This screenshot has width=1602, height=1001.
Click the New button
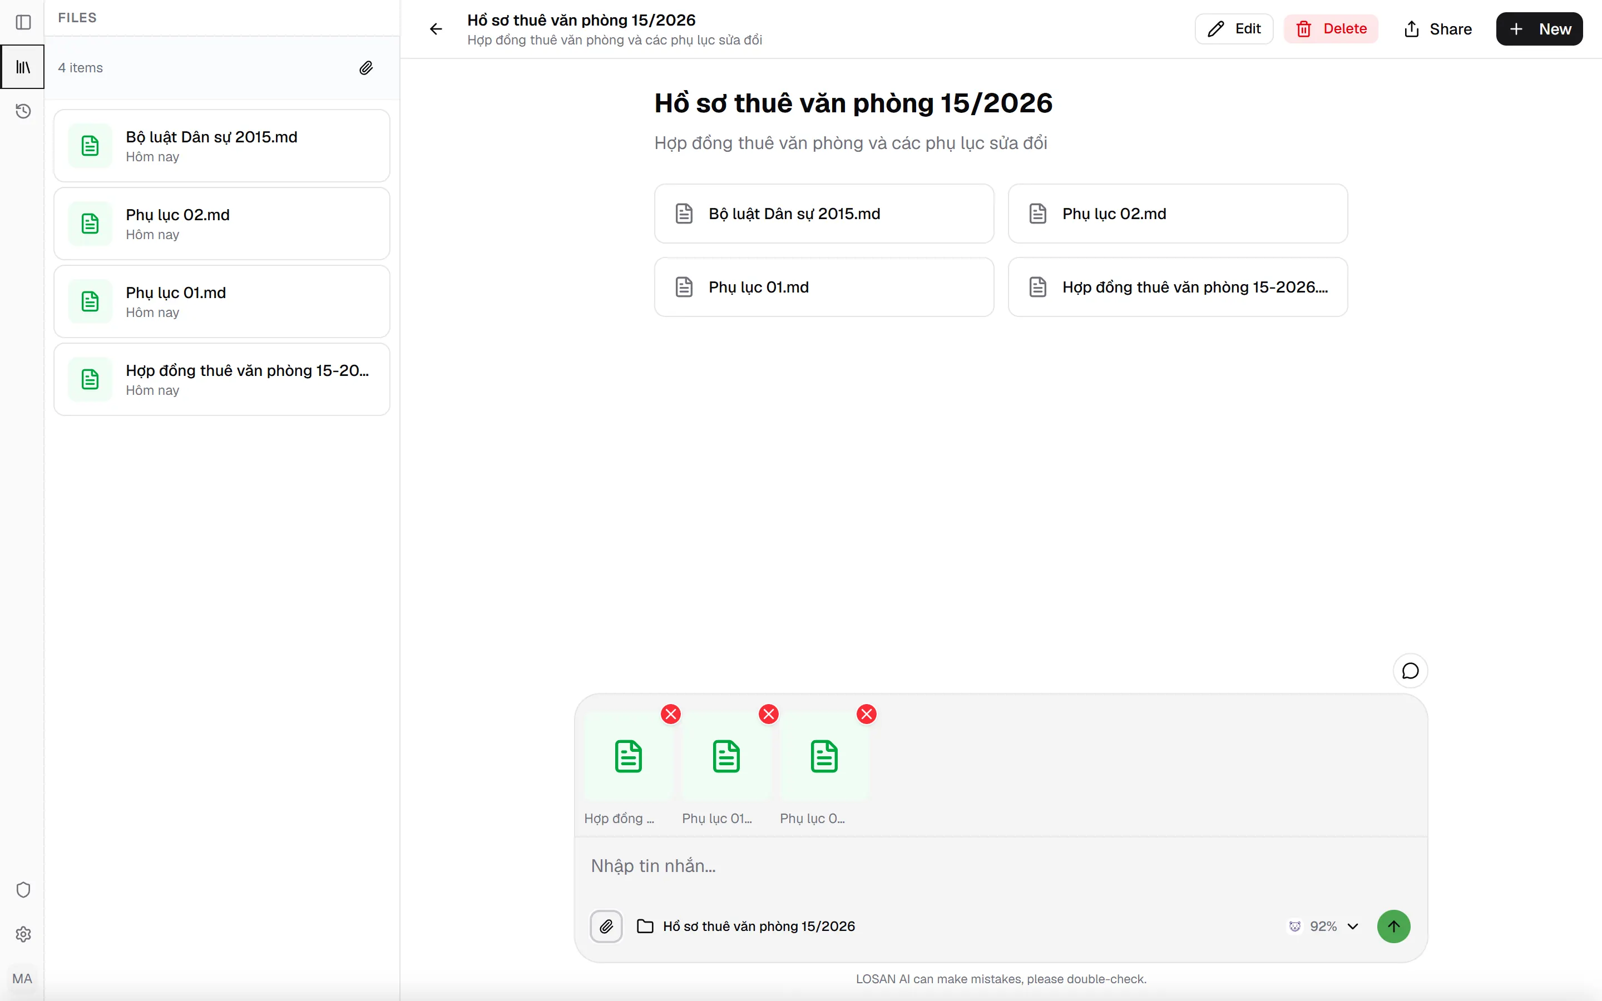point(1539,29)
